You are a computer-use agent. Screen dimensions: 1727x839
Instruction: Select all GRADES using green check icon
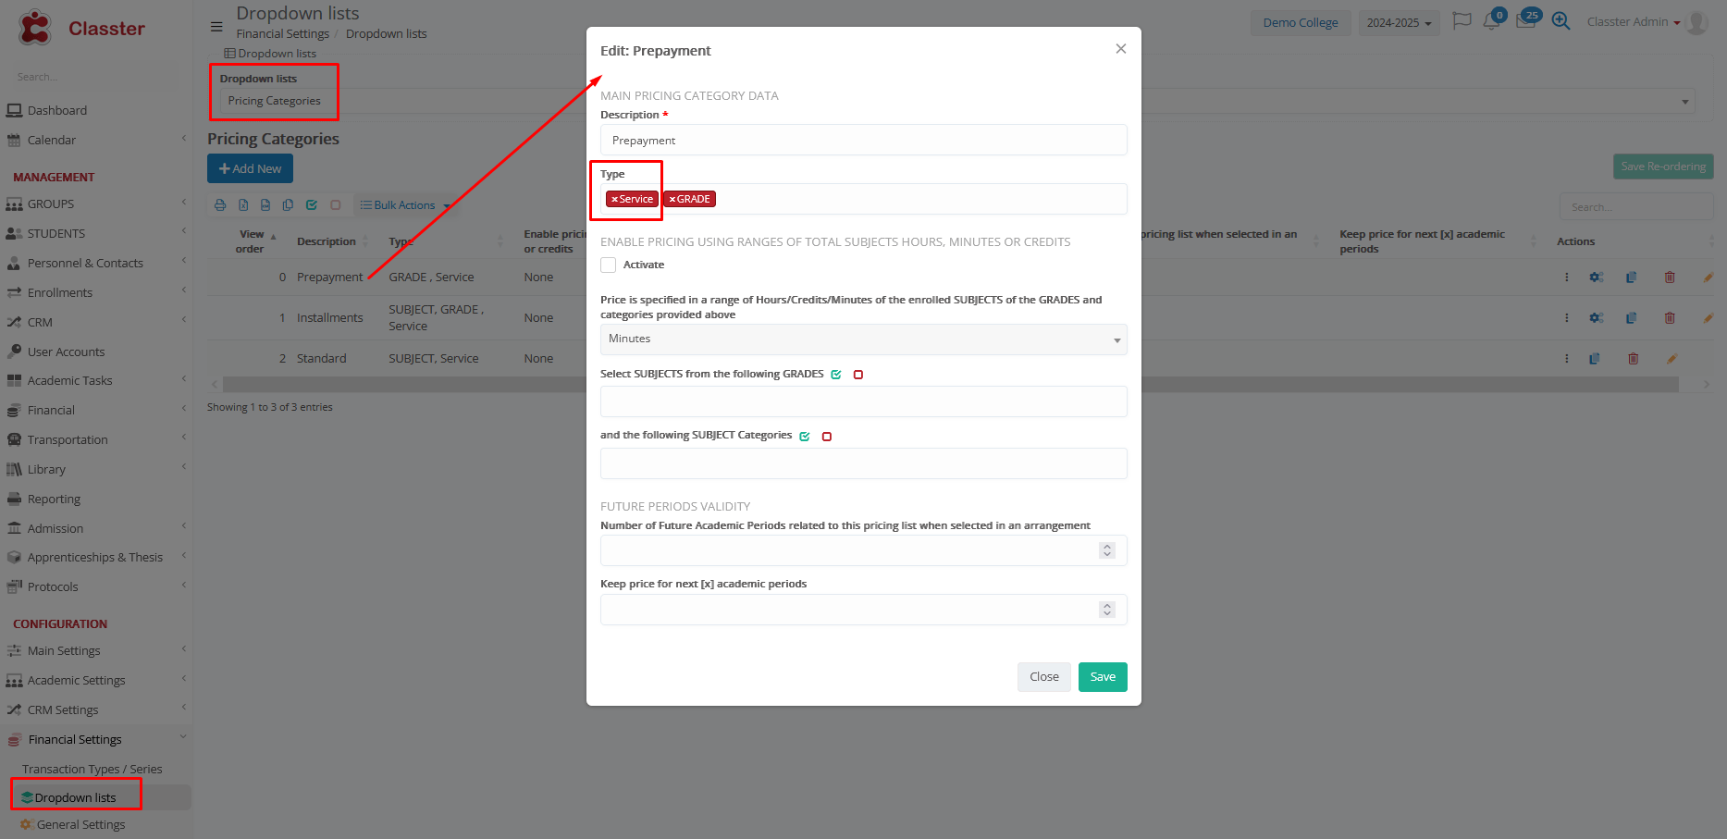[836, 375]
